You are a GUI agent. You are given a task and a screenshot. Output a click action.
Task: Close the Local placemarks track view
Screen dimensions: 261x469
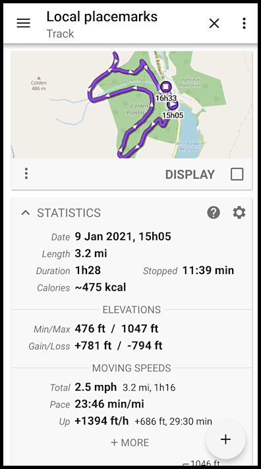(x=214, y=23)
